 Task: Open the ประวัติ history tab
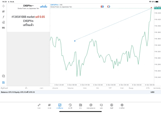coord(70,106)
